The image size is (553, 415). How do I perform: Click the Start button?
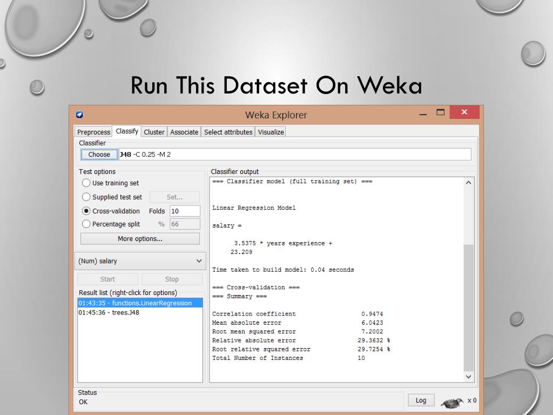107,279
